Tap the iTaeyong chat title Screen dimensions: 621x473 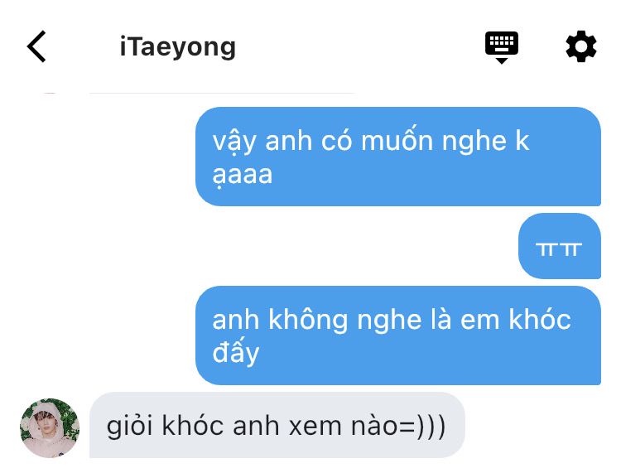pyautogui.click(x=177, y=47)
